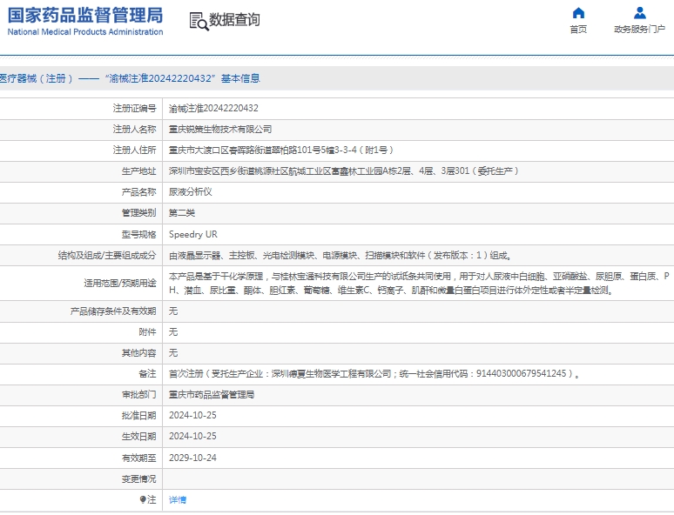The width and height of the screenshot is (674, 515).
Task: Click the 政务服务门户 label
Action: [x=640, y=30]
